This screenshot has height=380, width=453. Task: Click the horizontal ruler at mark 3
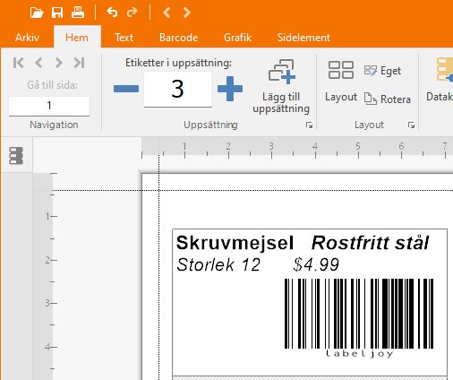click(x=271, y=147)
